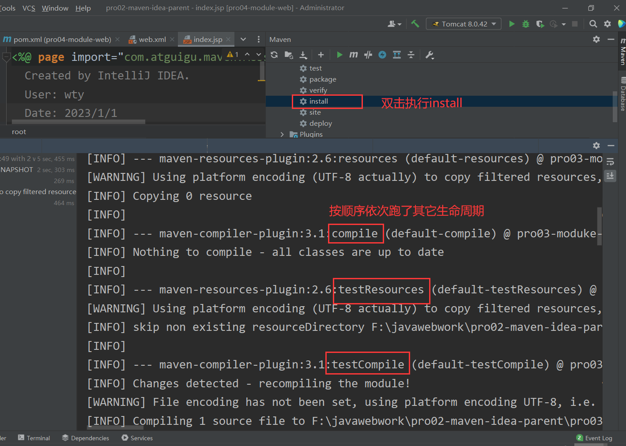Click the stop button in main toolbar

575,24
